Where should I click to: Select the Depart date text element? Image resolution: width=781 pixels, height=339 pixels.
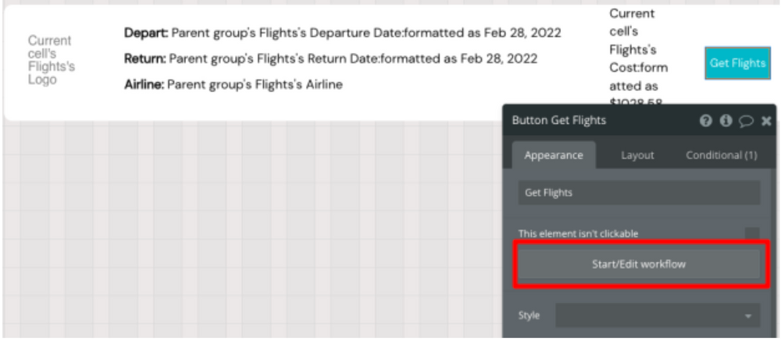point(342,34)
